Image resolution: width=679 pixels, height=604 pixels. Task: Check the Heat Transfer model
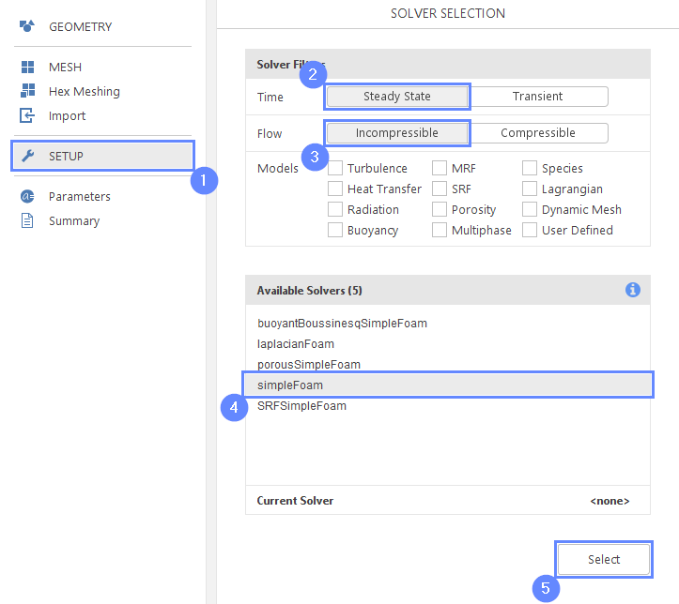[x=335, y=189]
